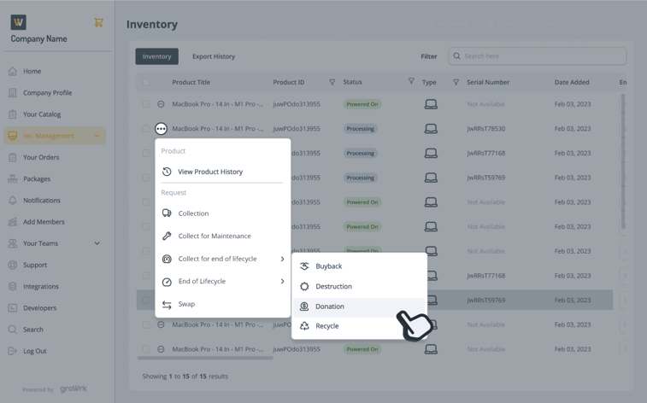Expand Your Teams chevron
The image size is (647, 403).
click(x=97, y=243)
